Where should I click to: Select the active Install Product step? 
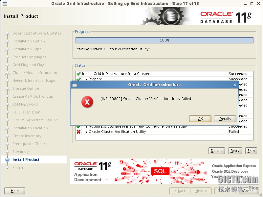pos(26,160)
